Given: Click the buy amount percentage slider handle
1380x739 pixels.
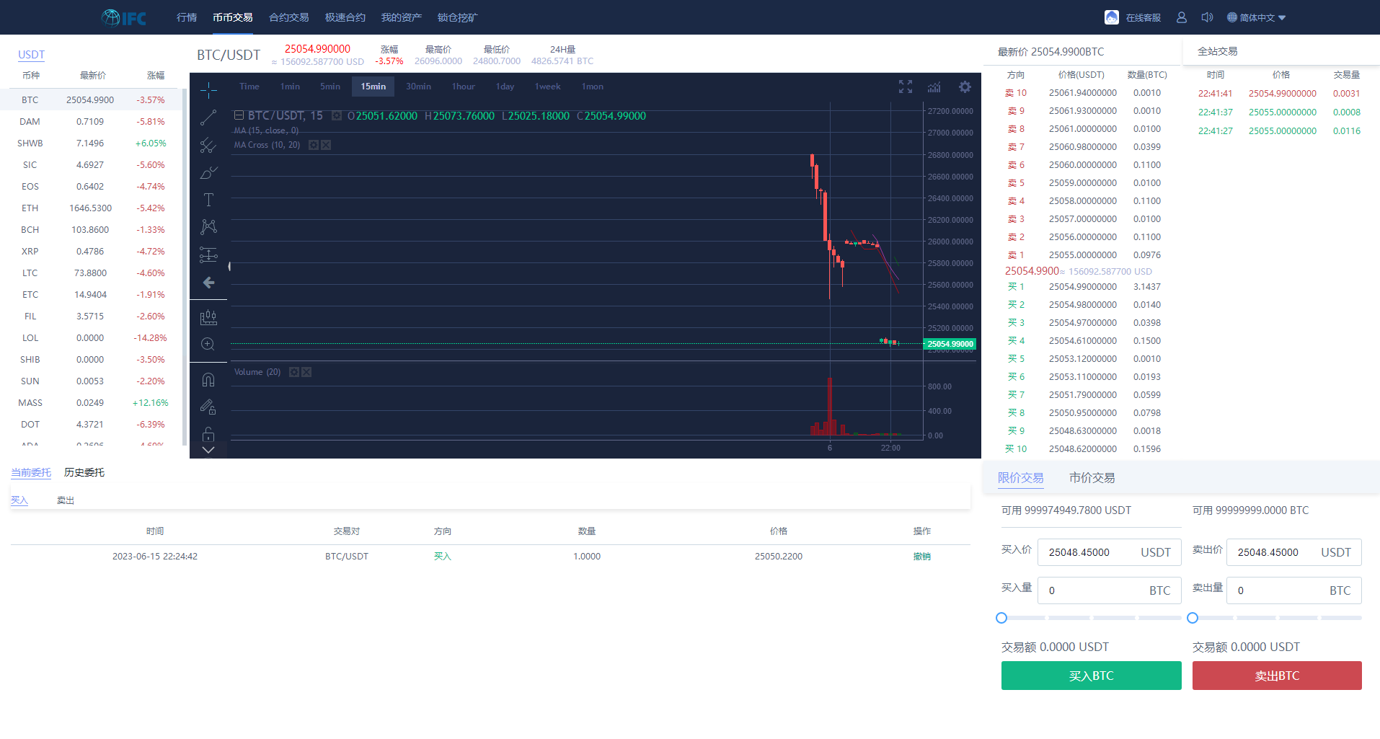Looking at the screenshot, I should (x=1001, y=618).
